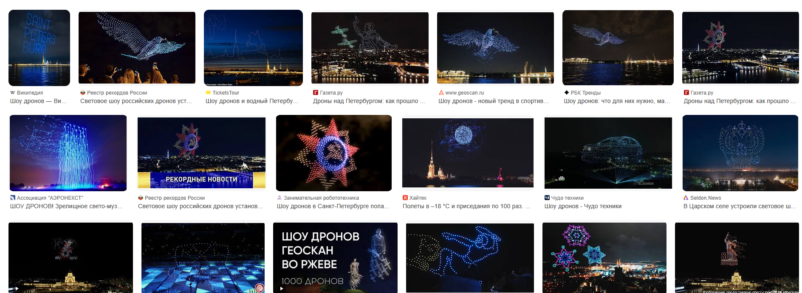Open the three colorful snowflakes drone image
Screen dimensions: 802x293
(x=604, y=258)
